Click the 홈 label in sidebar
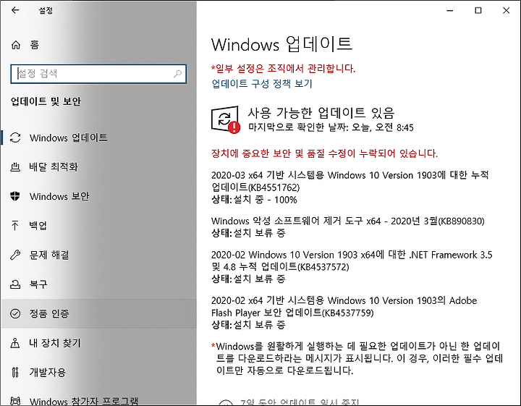This screenshot has height=406, width=521. click(x=35, y=45)
